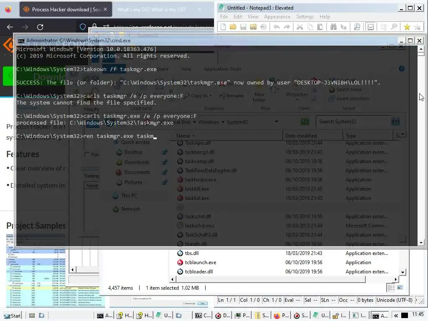
Task: Click the file history clock icon in Notepad3
Action: click(263, 27)
